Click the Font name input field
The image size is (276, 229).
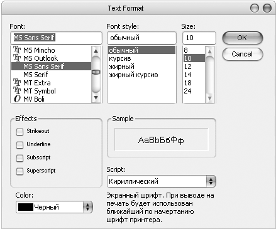[x=56, y=38]
